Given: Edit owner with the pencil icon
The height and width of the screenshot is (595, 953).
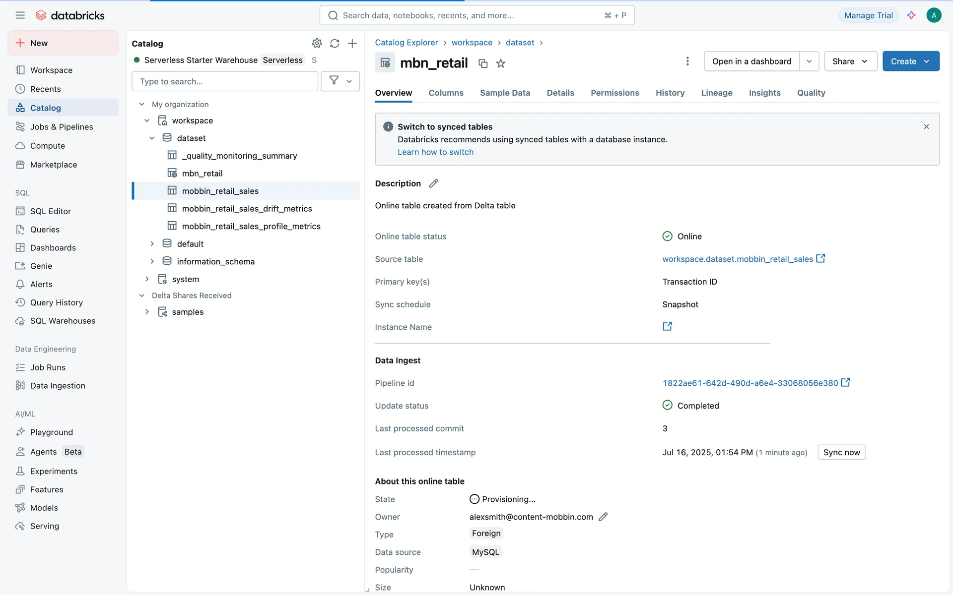Looking at the screenshot, I should pos(603,517).
